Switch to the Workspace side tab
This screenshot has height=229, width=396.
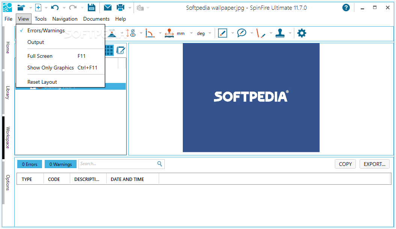click(x=8, y=138)
